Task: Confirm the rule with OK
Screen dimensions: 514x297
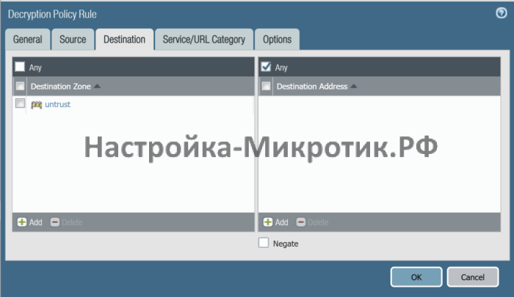Action: click(416, 277)
